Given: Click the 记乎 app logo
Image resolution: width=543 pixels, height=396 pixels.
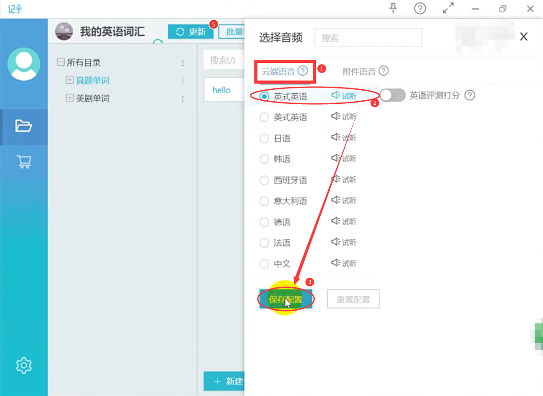Looking at the screenshot, I should coord(15,8).
